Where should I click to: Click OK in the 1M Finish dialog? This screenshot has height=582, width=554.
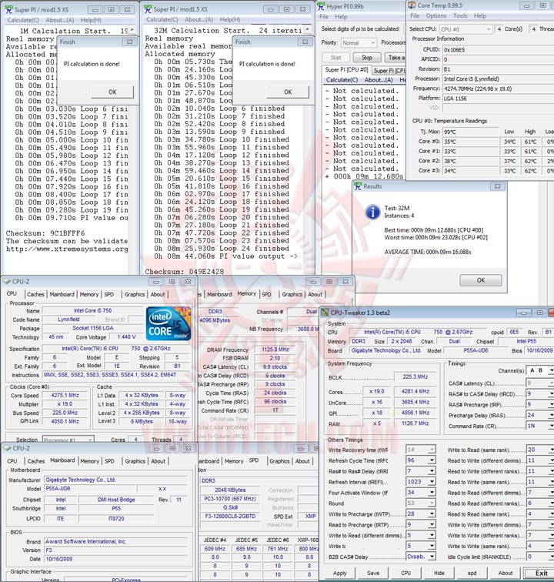tap(112, 92)
